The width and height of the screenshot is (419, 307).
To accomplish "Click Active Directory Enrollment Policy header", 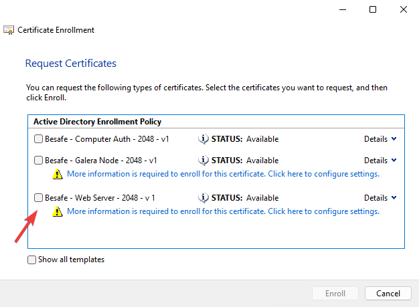I will pos(97,122).
